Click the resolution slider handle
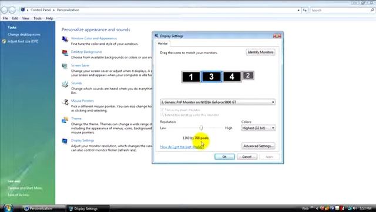 pos(201,128)
